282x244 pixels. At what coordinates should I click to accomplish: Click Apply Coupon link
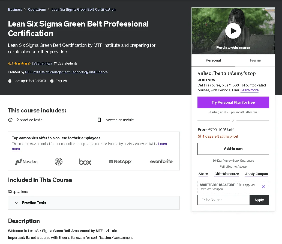(x=256, y=174)
